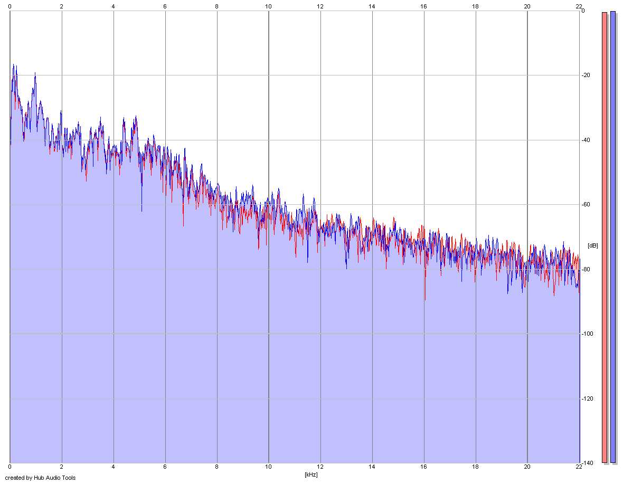Click the -100 dB axis value

click(x=587, y=334)
